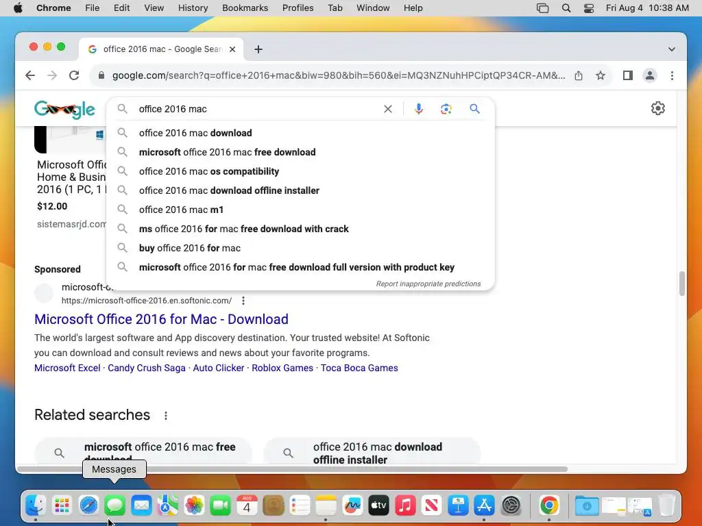Open the 'Roblox Games' sitelink
Viewport: 702px width, 526px height.
[282, 368]
